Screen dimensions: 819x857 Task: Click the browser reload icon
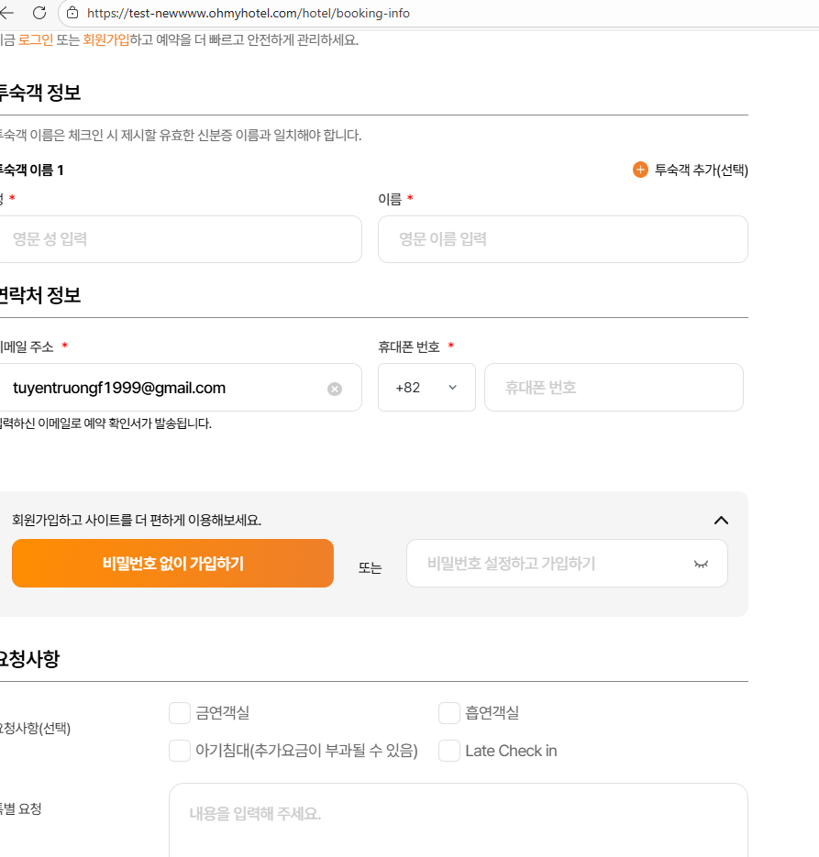39,13
